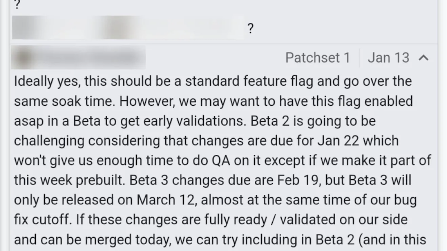Click the Patchset 1 label
Image resolution: width=447 pixels, height=251 pixels.
click(x=317, y=58)
